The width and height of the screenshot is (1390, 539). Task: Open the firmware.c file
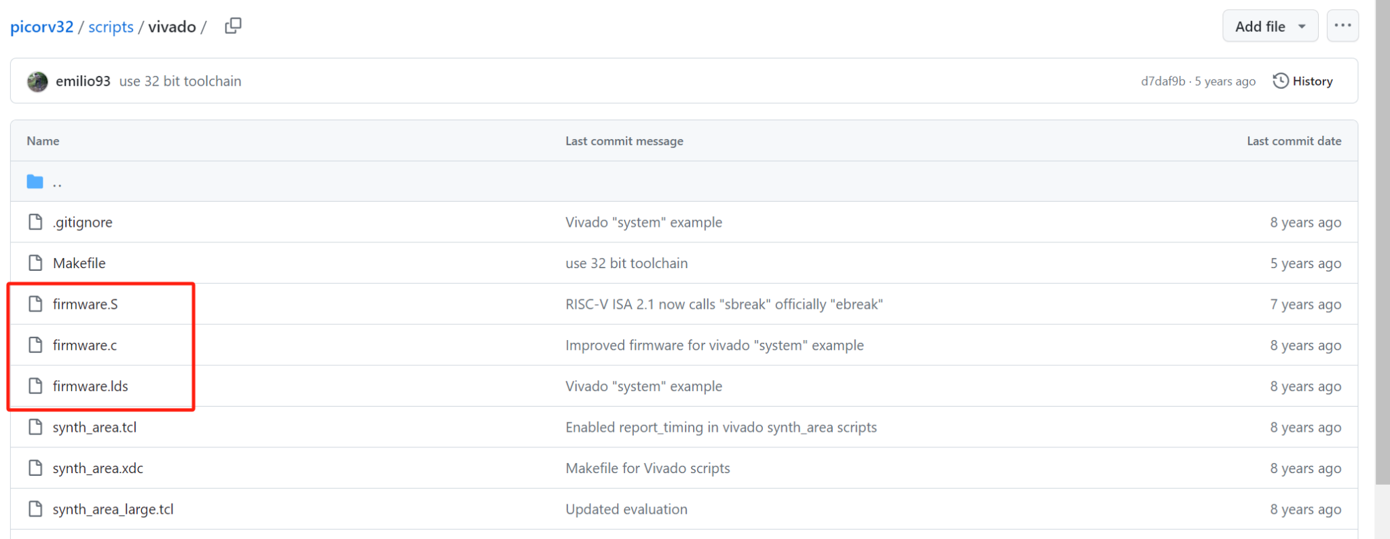[85, 346]
